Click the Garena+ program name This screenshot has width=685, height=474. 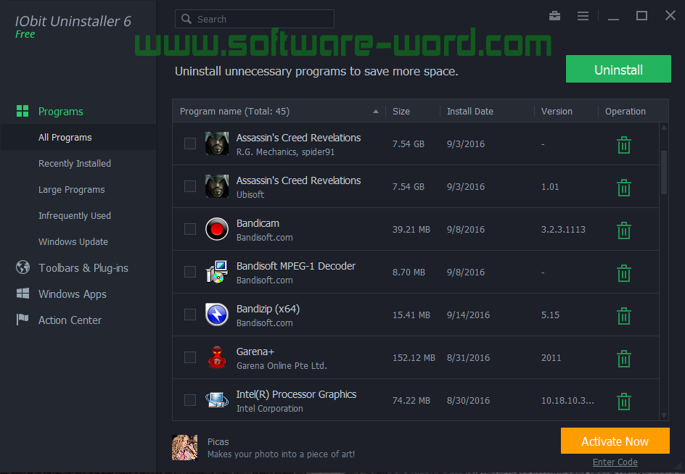[x=255, y=352]
